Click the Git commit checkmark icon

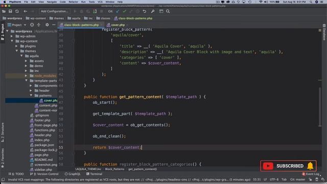click(x=124, y=11)
